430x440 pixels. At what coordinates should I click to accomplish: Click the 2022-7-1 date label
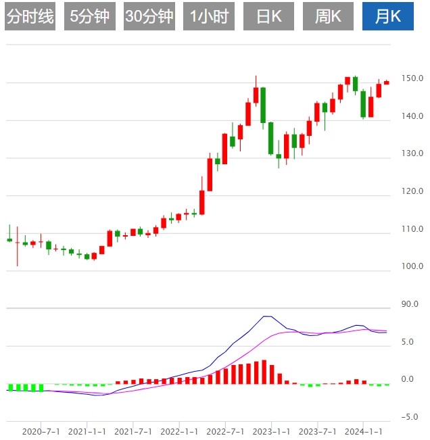point(226,431)
